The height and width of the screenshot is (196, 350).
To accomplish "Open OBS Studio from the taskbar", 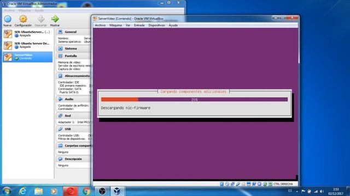I will (102, 191).
